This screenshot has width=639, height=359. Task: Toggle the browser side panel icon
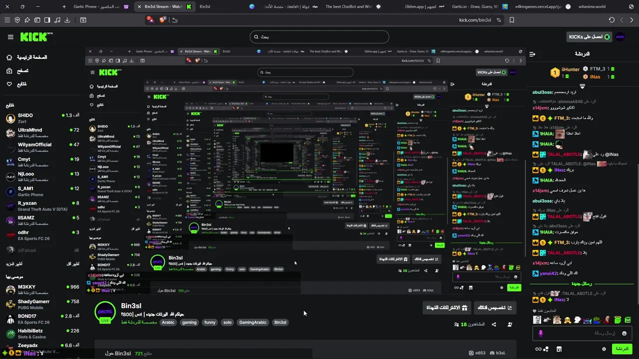pyautogui.click(x=47, y=20)
